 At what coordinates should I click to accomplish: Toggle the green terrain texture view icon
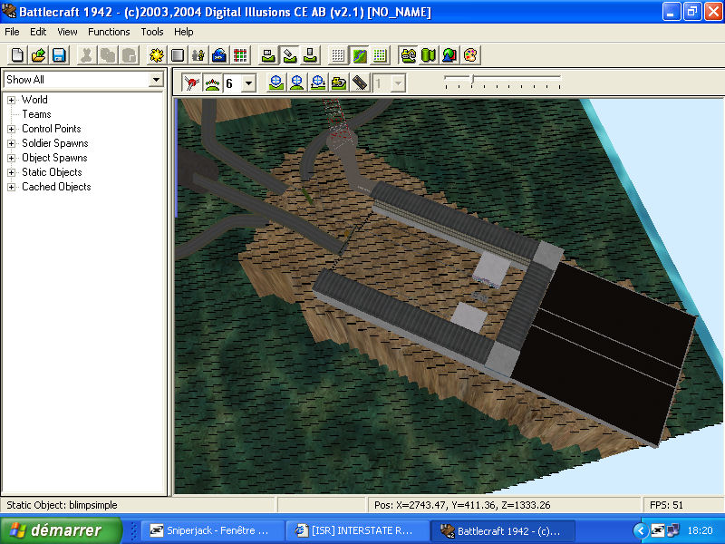359,55
